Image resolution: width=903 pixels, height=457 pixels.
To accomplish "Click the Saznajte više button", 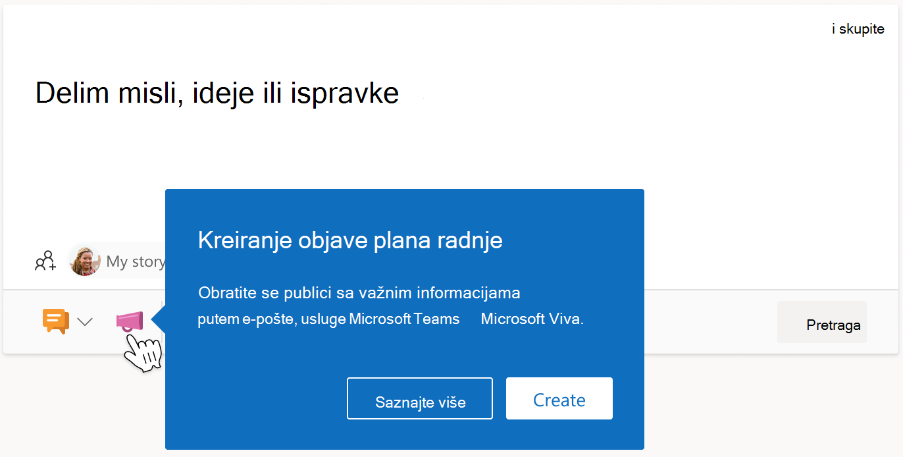I will coord(420,398).
